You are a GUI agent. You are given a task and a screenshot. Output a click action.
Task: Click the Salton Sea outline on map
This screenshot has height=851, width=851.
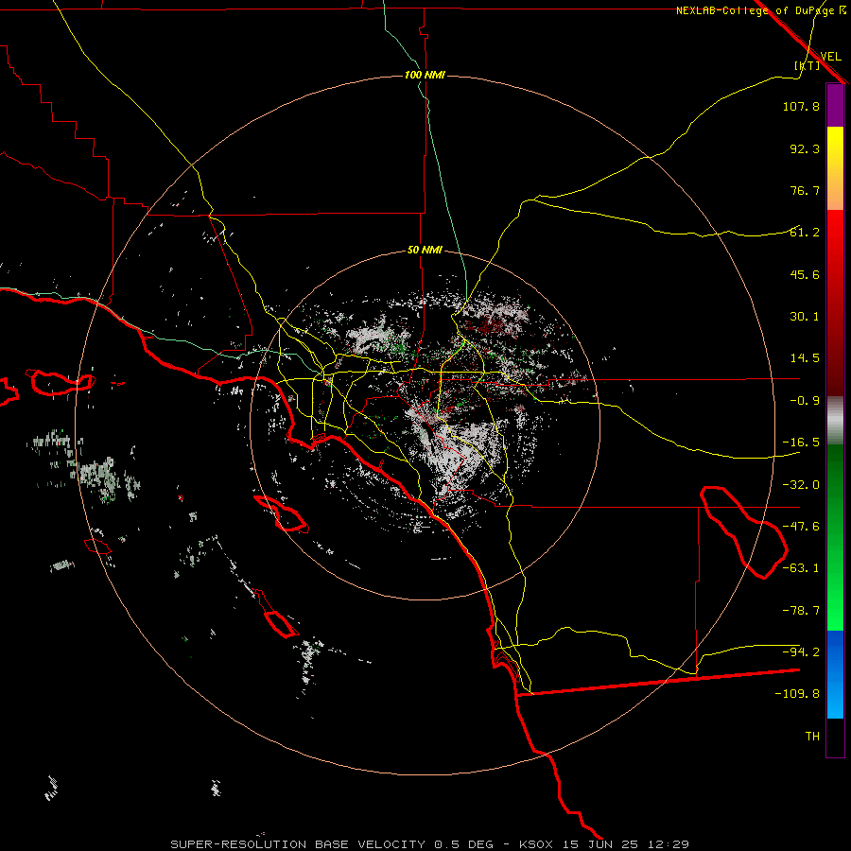(x=743, y=532)
